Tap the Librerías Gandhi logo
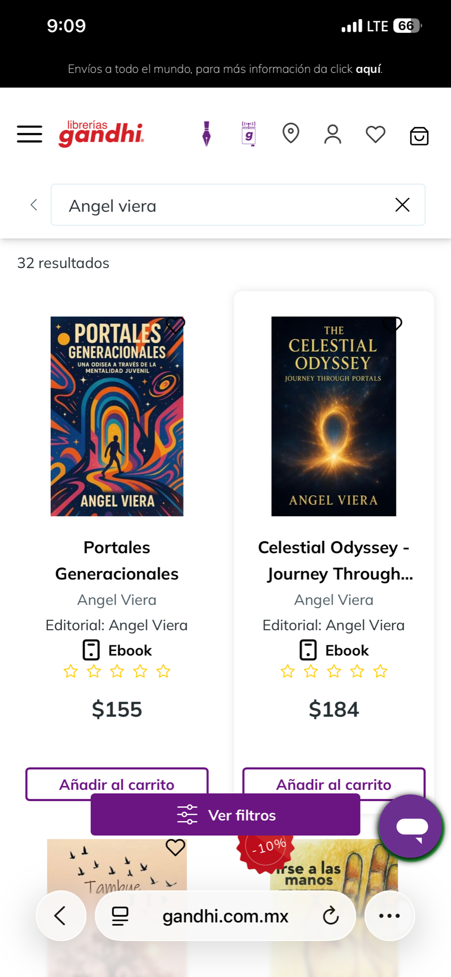The height and width of the screenshot is (977, 451). click(101, 133)
